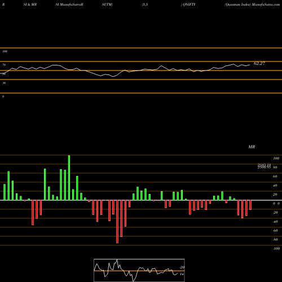The width and height of the screenshot is (282, 282).
Task: Click the MunafaSutra.com text in header
Action: (266, 5)
